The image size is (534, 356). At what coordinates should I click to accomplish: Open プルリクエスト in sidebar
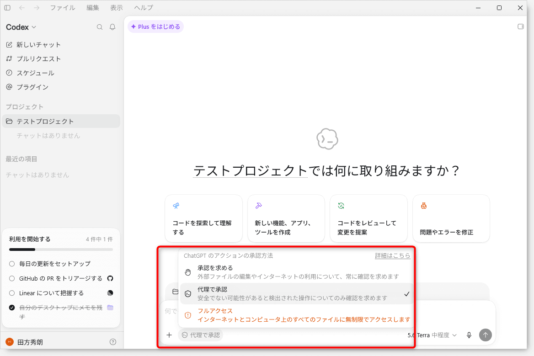coord(61,59)
